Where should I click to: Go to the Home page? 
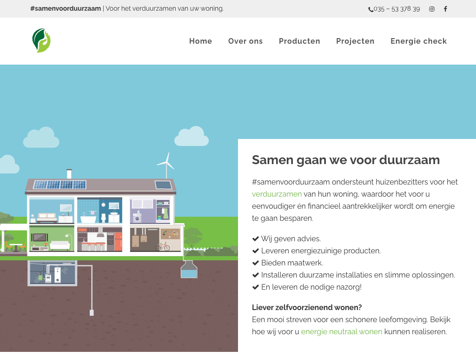[200, 41]
